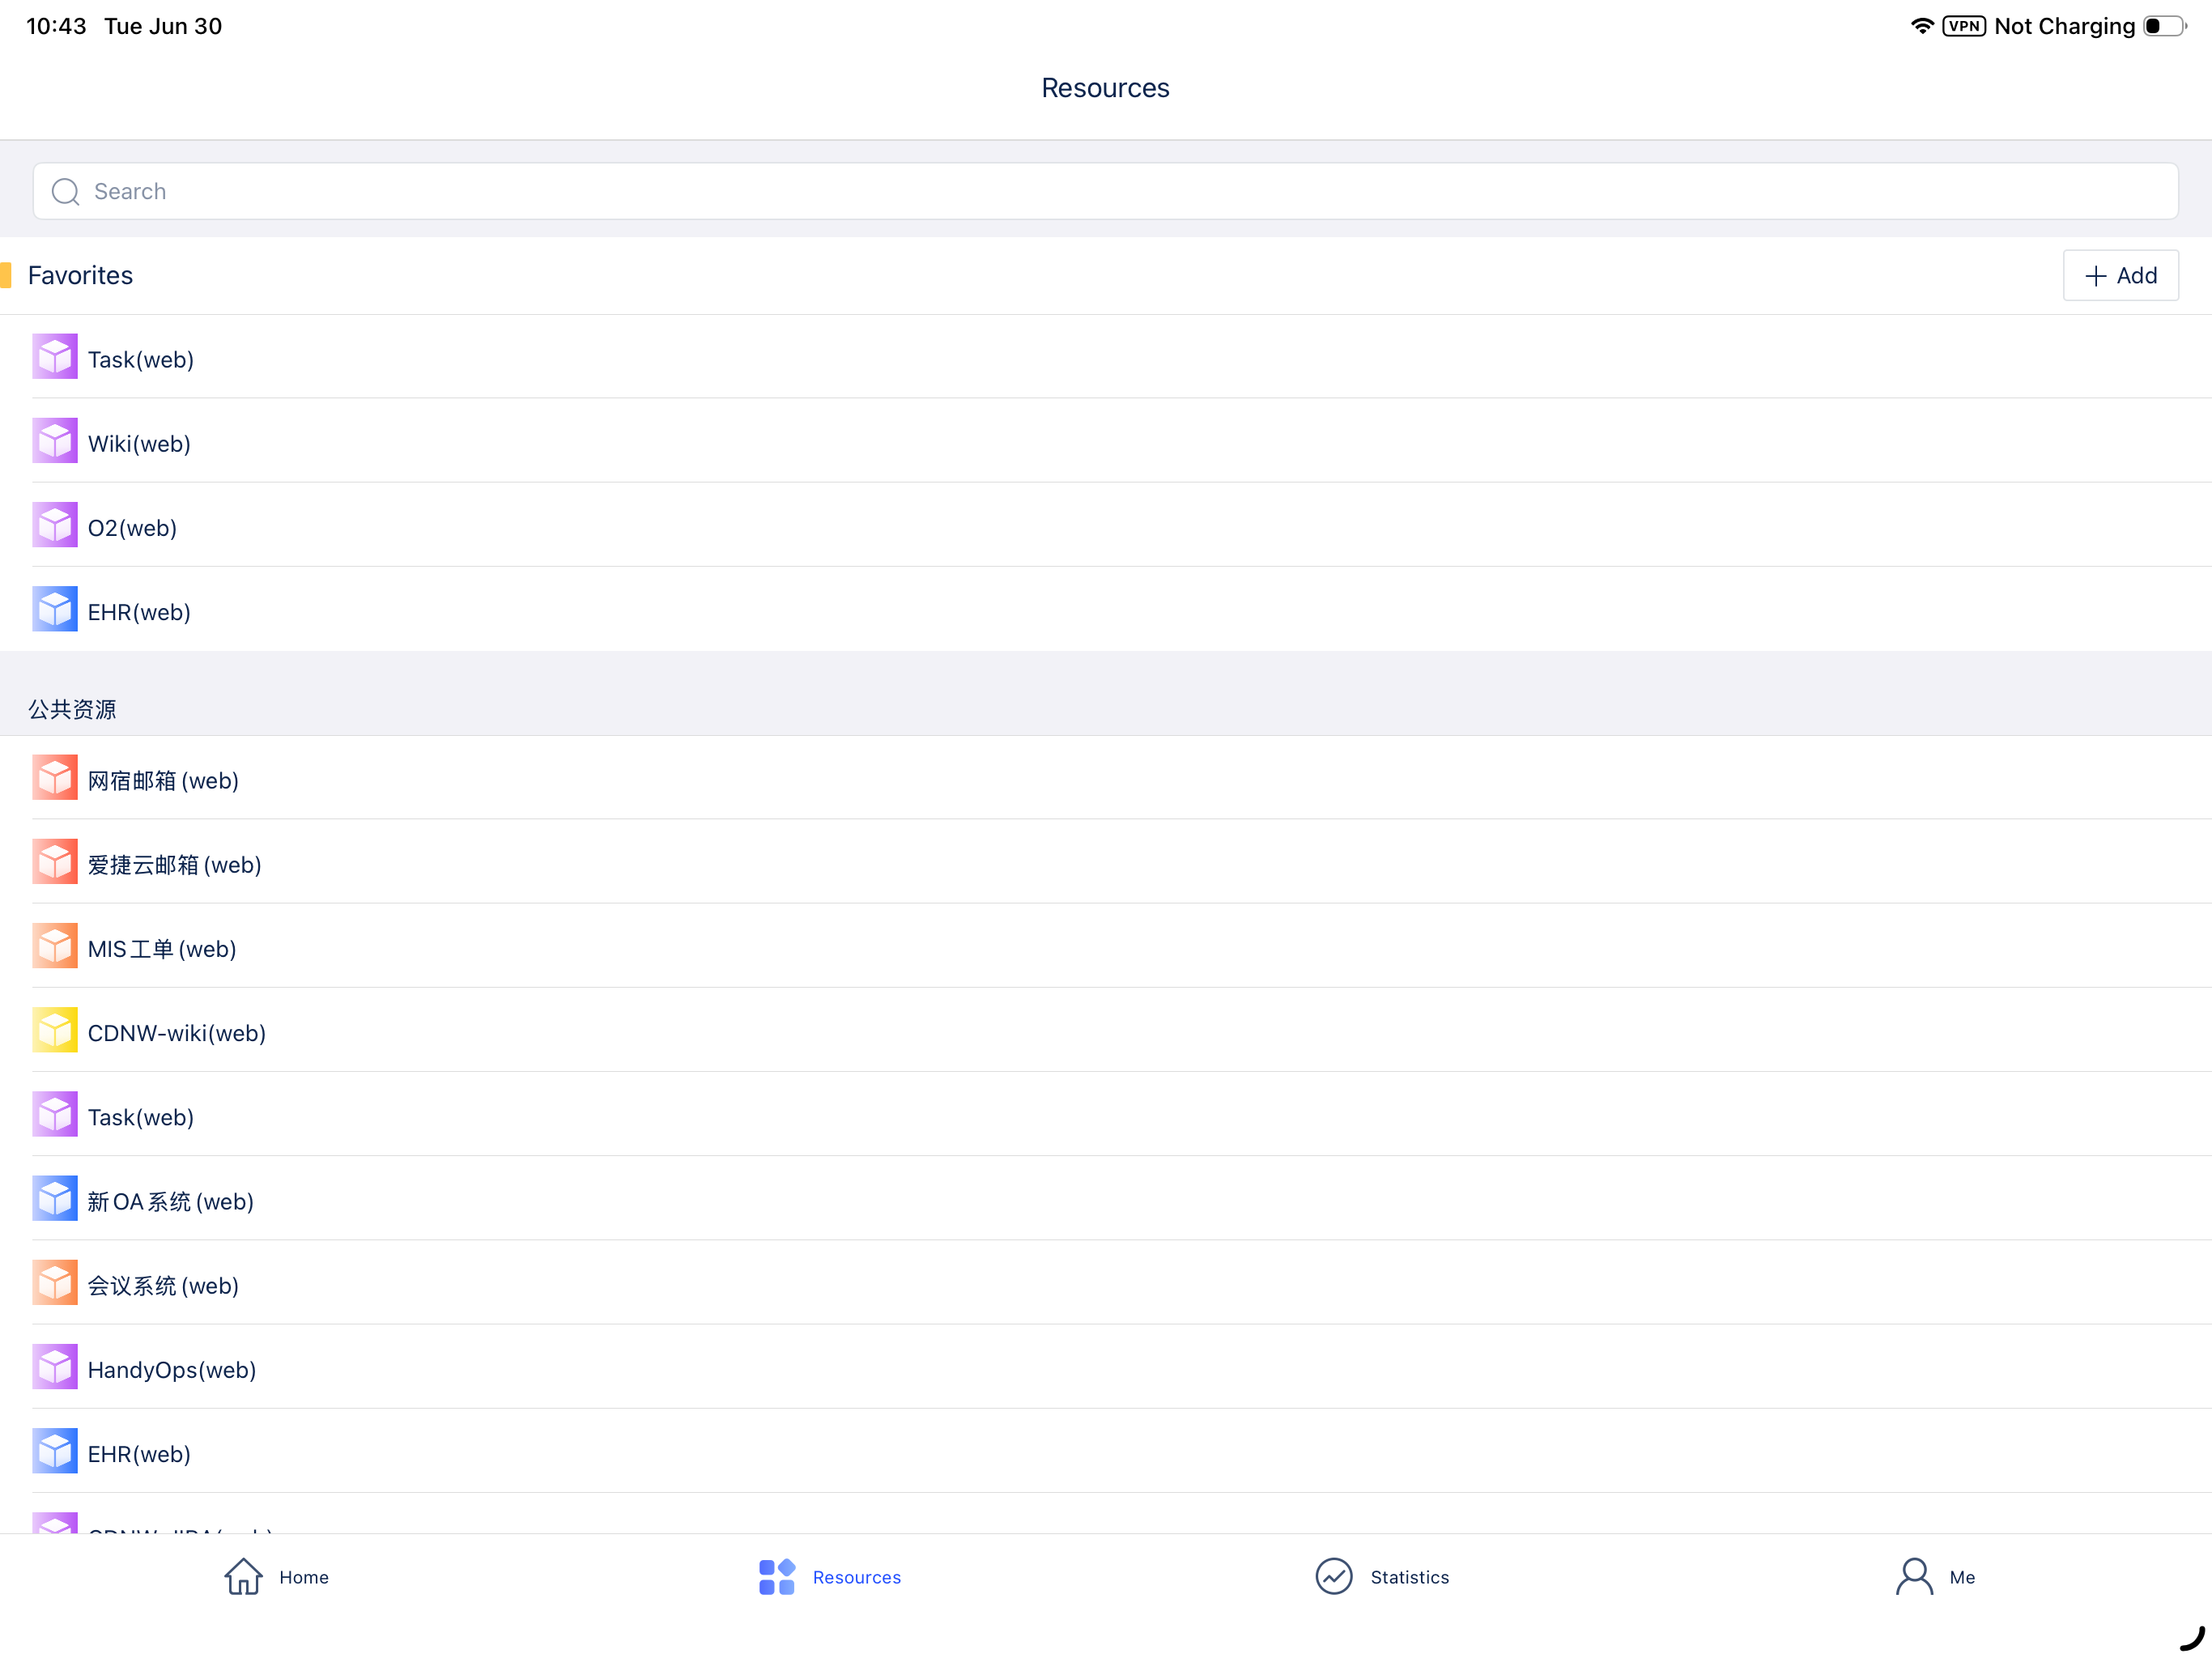Open O2(web) resource

[1106, 525]
